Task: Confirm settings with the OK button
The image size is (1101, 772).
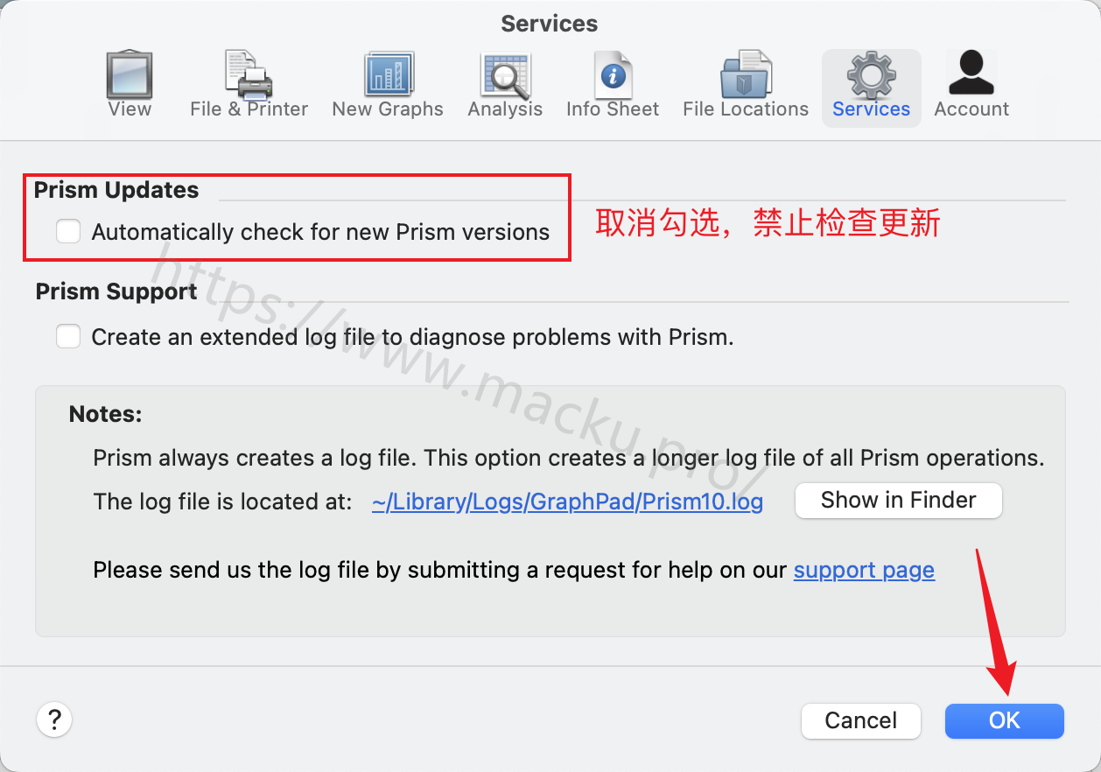Action: click(1004, 721)
